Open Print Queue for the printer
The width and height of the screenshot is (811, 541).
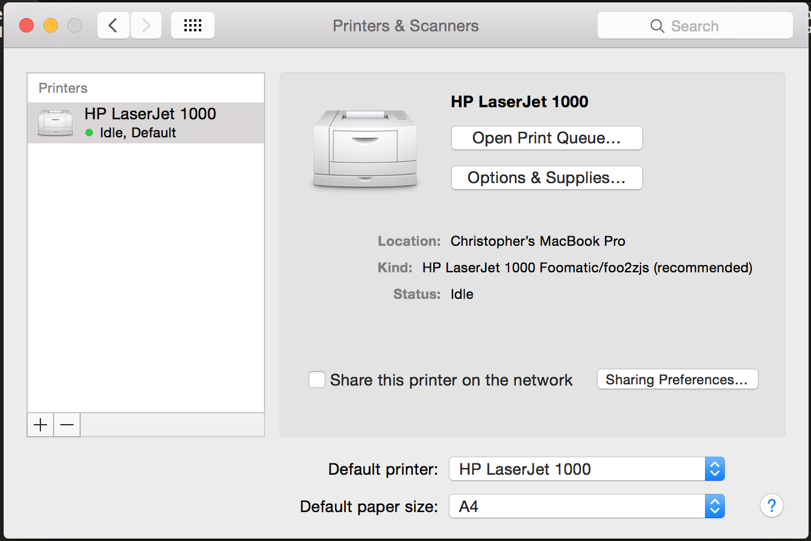[547, 138]
